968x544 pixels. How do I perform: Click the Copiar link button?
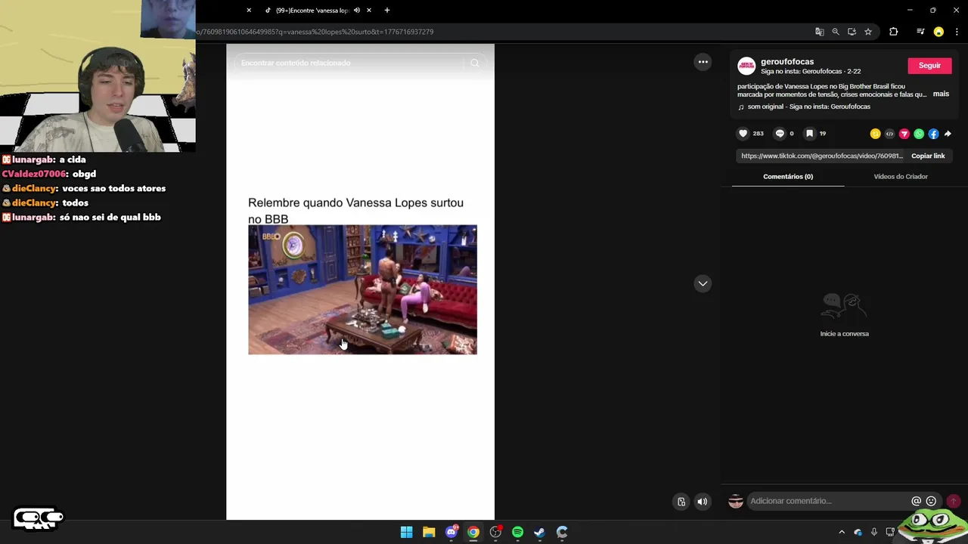[x=928, y=156]
